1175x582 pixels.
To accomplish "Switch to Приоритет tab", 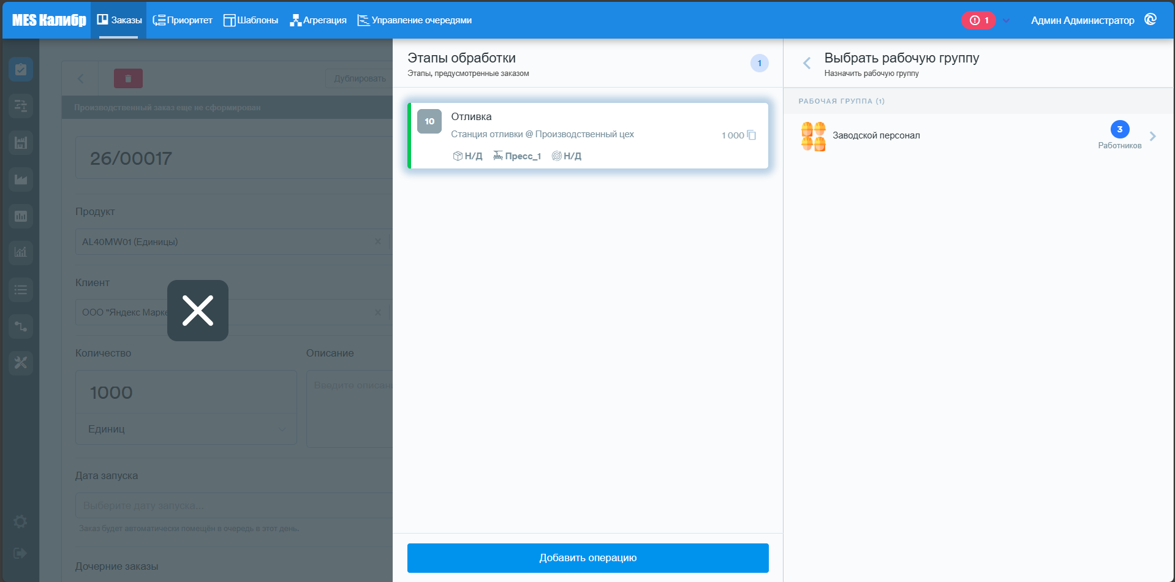I will pos(183,20).
